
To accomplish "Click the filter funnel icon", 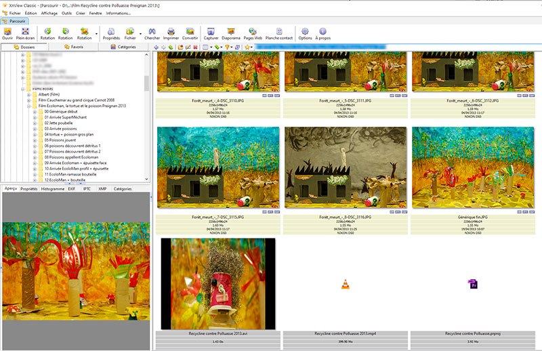I will [227, 47].
